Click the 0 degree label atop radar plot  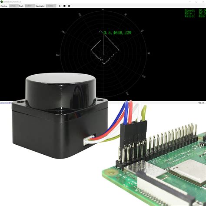(103, 10)
